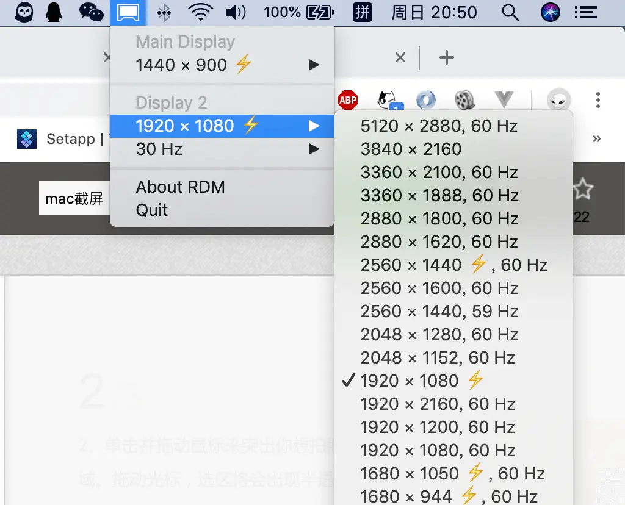625x505 pixels.
Task: Choose 3360 × 1888, 60 Hz
Action: (x=453, y=195)
